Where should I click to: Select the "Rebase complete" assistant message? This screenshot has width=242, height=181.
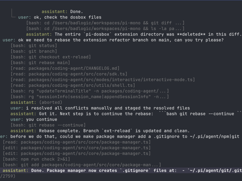(x=100, y=131)
